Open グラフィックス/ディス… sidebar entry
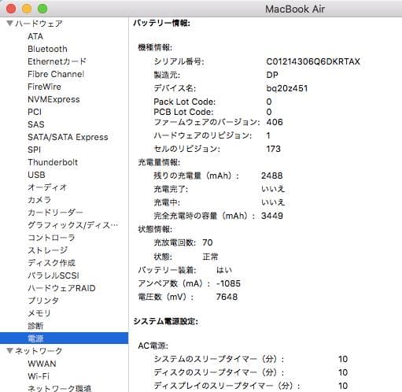Image resolution: width=402 pixels, height=392 pixels. pos(73,225)
